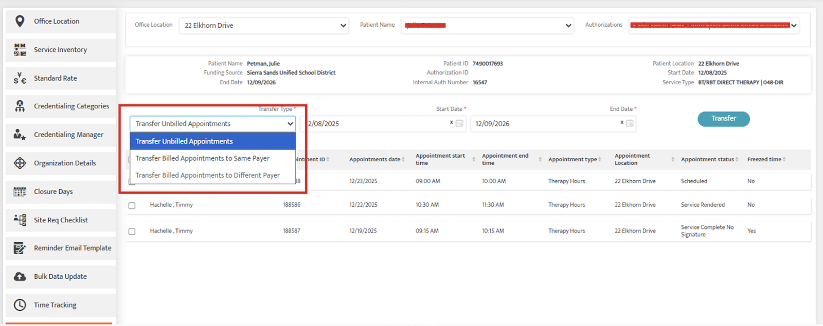Screen dimensions: 823x326
Task: Click the Office Location pin icon
Action: 20,21
